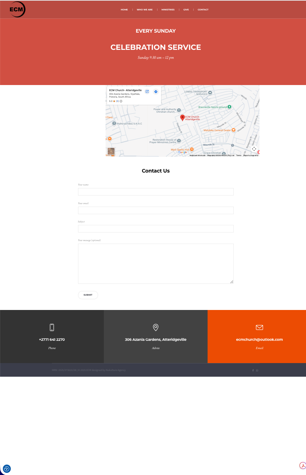
Task: Click the ECM logo in the header
Action: (x=17, y=10)
